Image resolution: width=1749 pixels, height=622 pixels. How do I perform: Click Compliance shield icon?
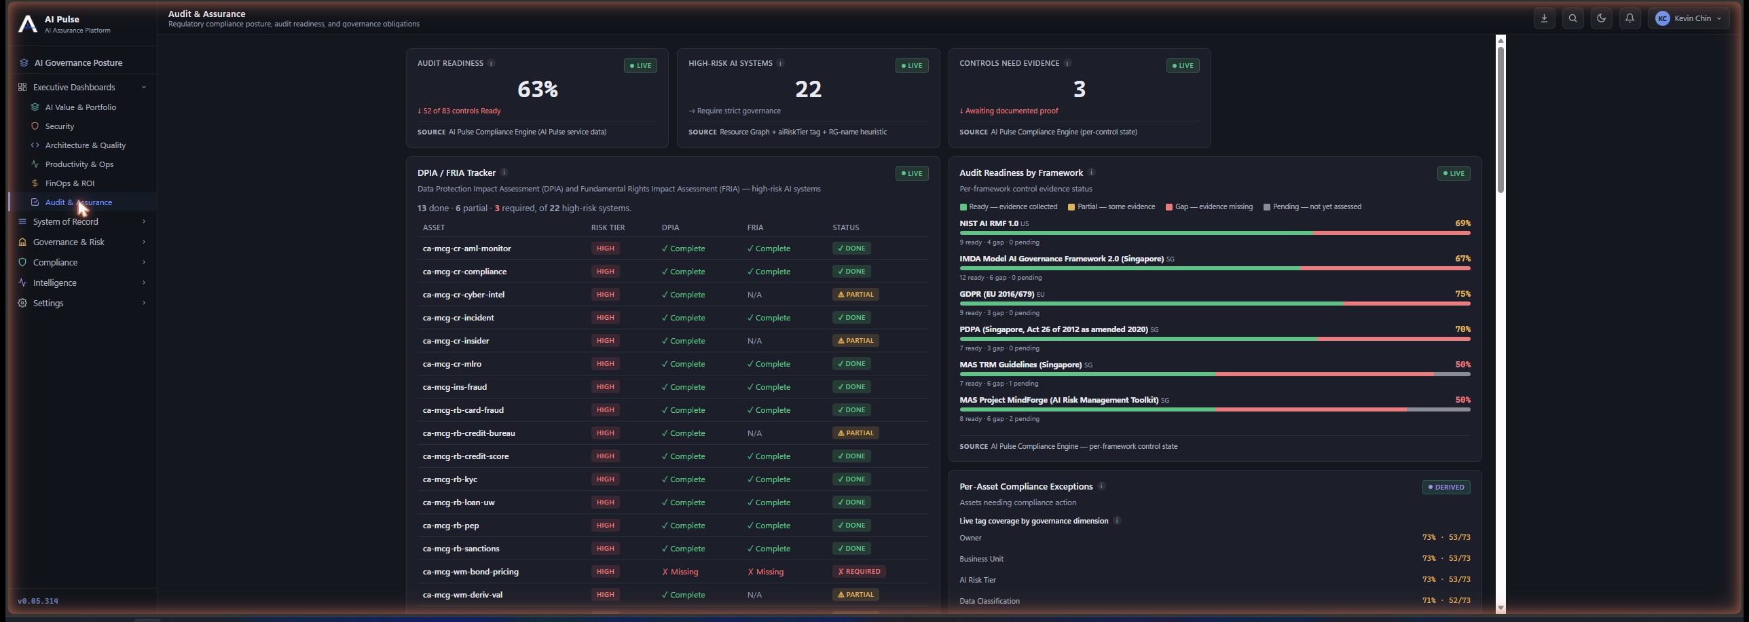[x=22, y=262]
